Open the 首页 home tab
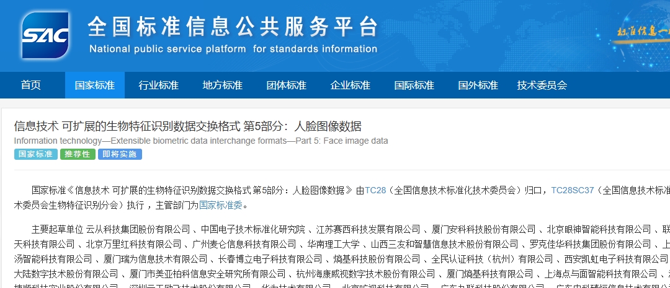This screenshot has height=288, width=670. (x=30, y=85)
